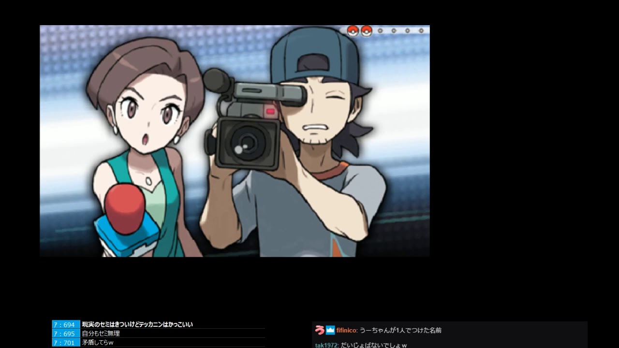The height and width of the screenshot is (348, 619).
Task: Click the pink う badge in chat
Action: pos(319,330)
